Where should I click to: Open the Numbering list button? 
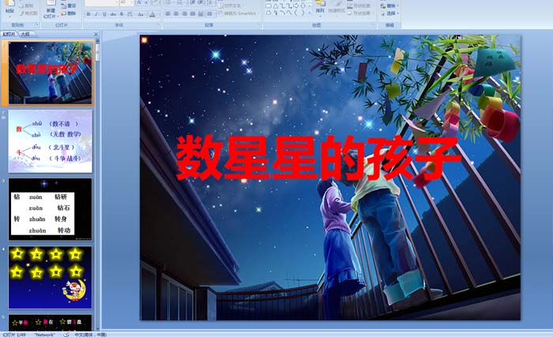pos(180,2)
